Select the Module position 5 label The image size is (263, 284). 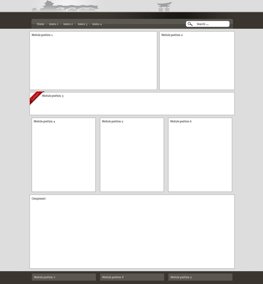pyautogui.click(x=113, y=121)
